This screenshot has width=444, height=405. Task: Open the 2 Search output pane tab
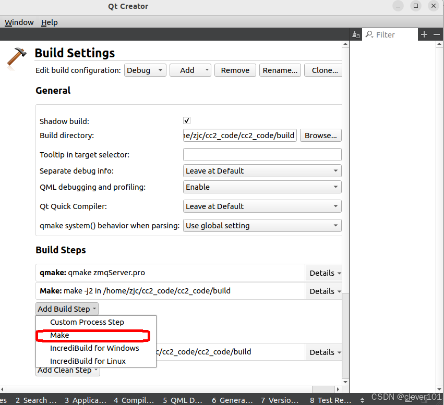tap(36, 400)
